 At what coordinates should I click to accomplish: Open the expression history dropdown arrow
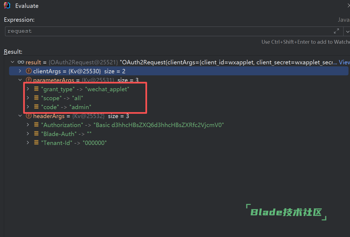(x=347, y=31)
